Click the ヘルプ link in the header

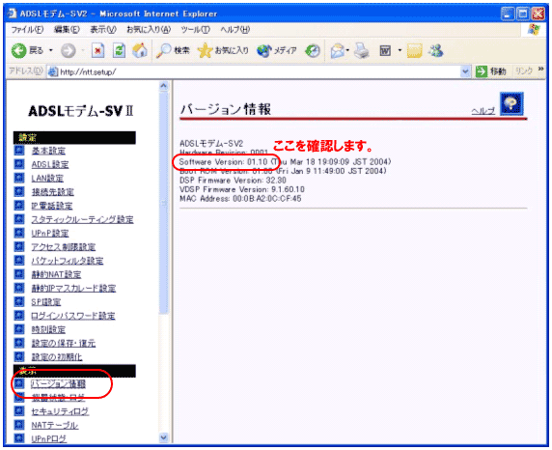pyautogui.click(x=483, y=111)
